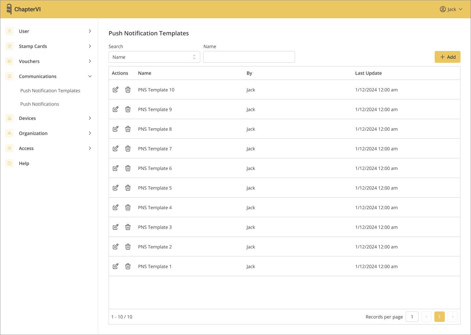471x335 pixels.
Task: Focus the Name search text field
Action: point(249,57)
